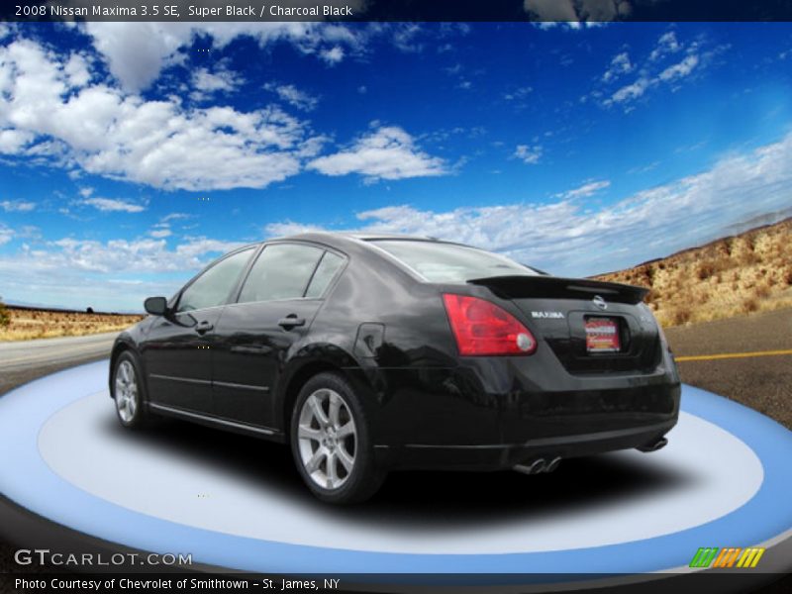Click the "2008 Nissan Maxima 3.5 SE" title text

(97, 11)
